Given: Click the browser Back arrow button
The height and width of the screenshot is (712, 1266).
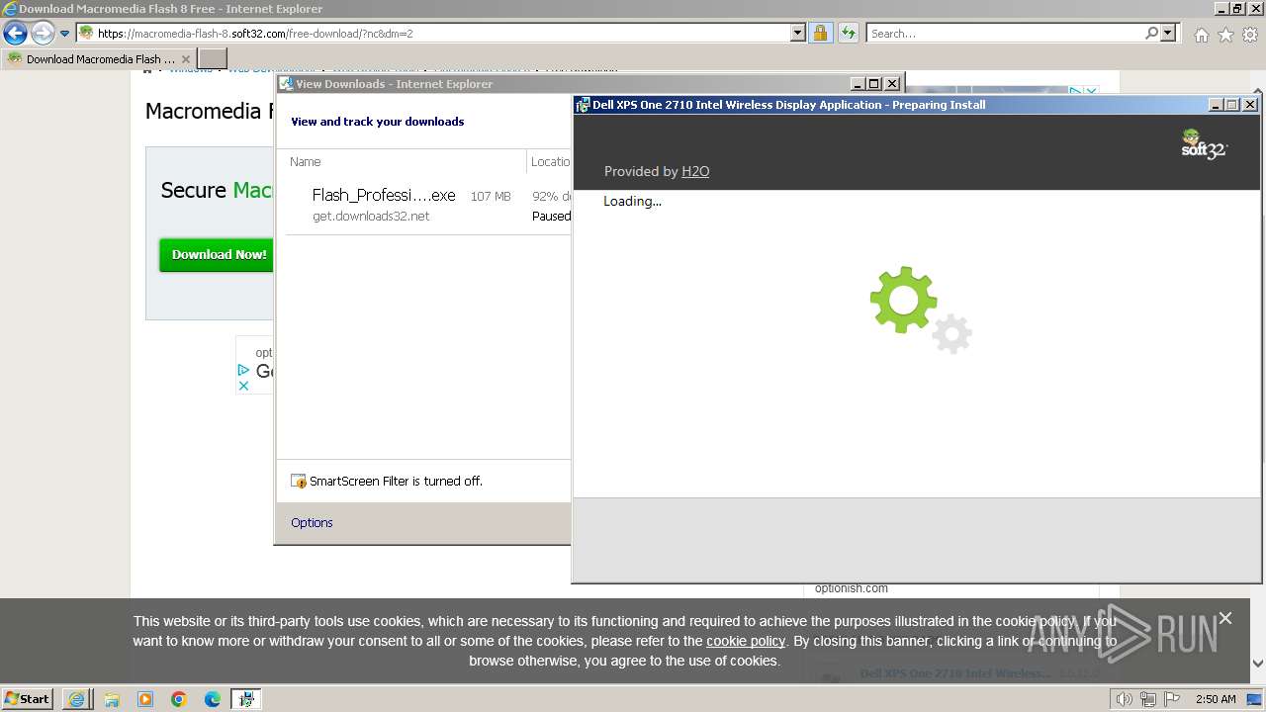Looking at the screenshot, I should (x=15, y=34).
